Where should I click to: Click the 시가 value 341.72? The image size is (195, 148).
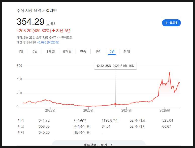tap(44, 120)
